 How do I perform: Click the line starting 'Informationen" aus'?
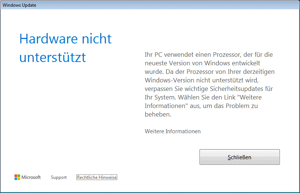201,106
